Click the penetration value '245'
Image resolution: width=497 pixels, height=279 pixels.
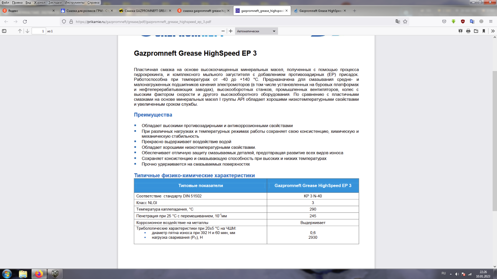coord(313,216)
